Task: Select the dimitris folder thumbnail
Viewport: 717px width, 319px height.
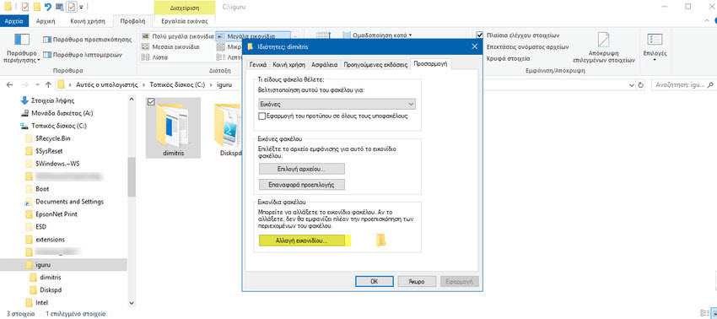Action: click(x=173, y=127)
